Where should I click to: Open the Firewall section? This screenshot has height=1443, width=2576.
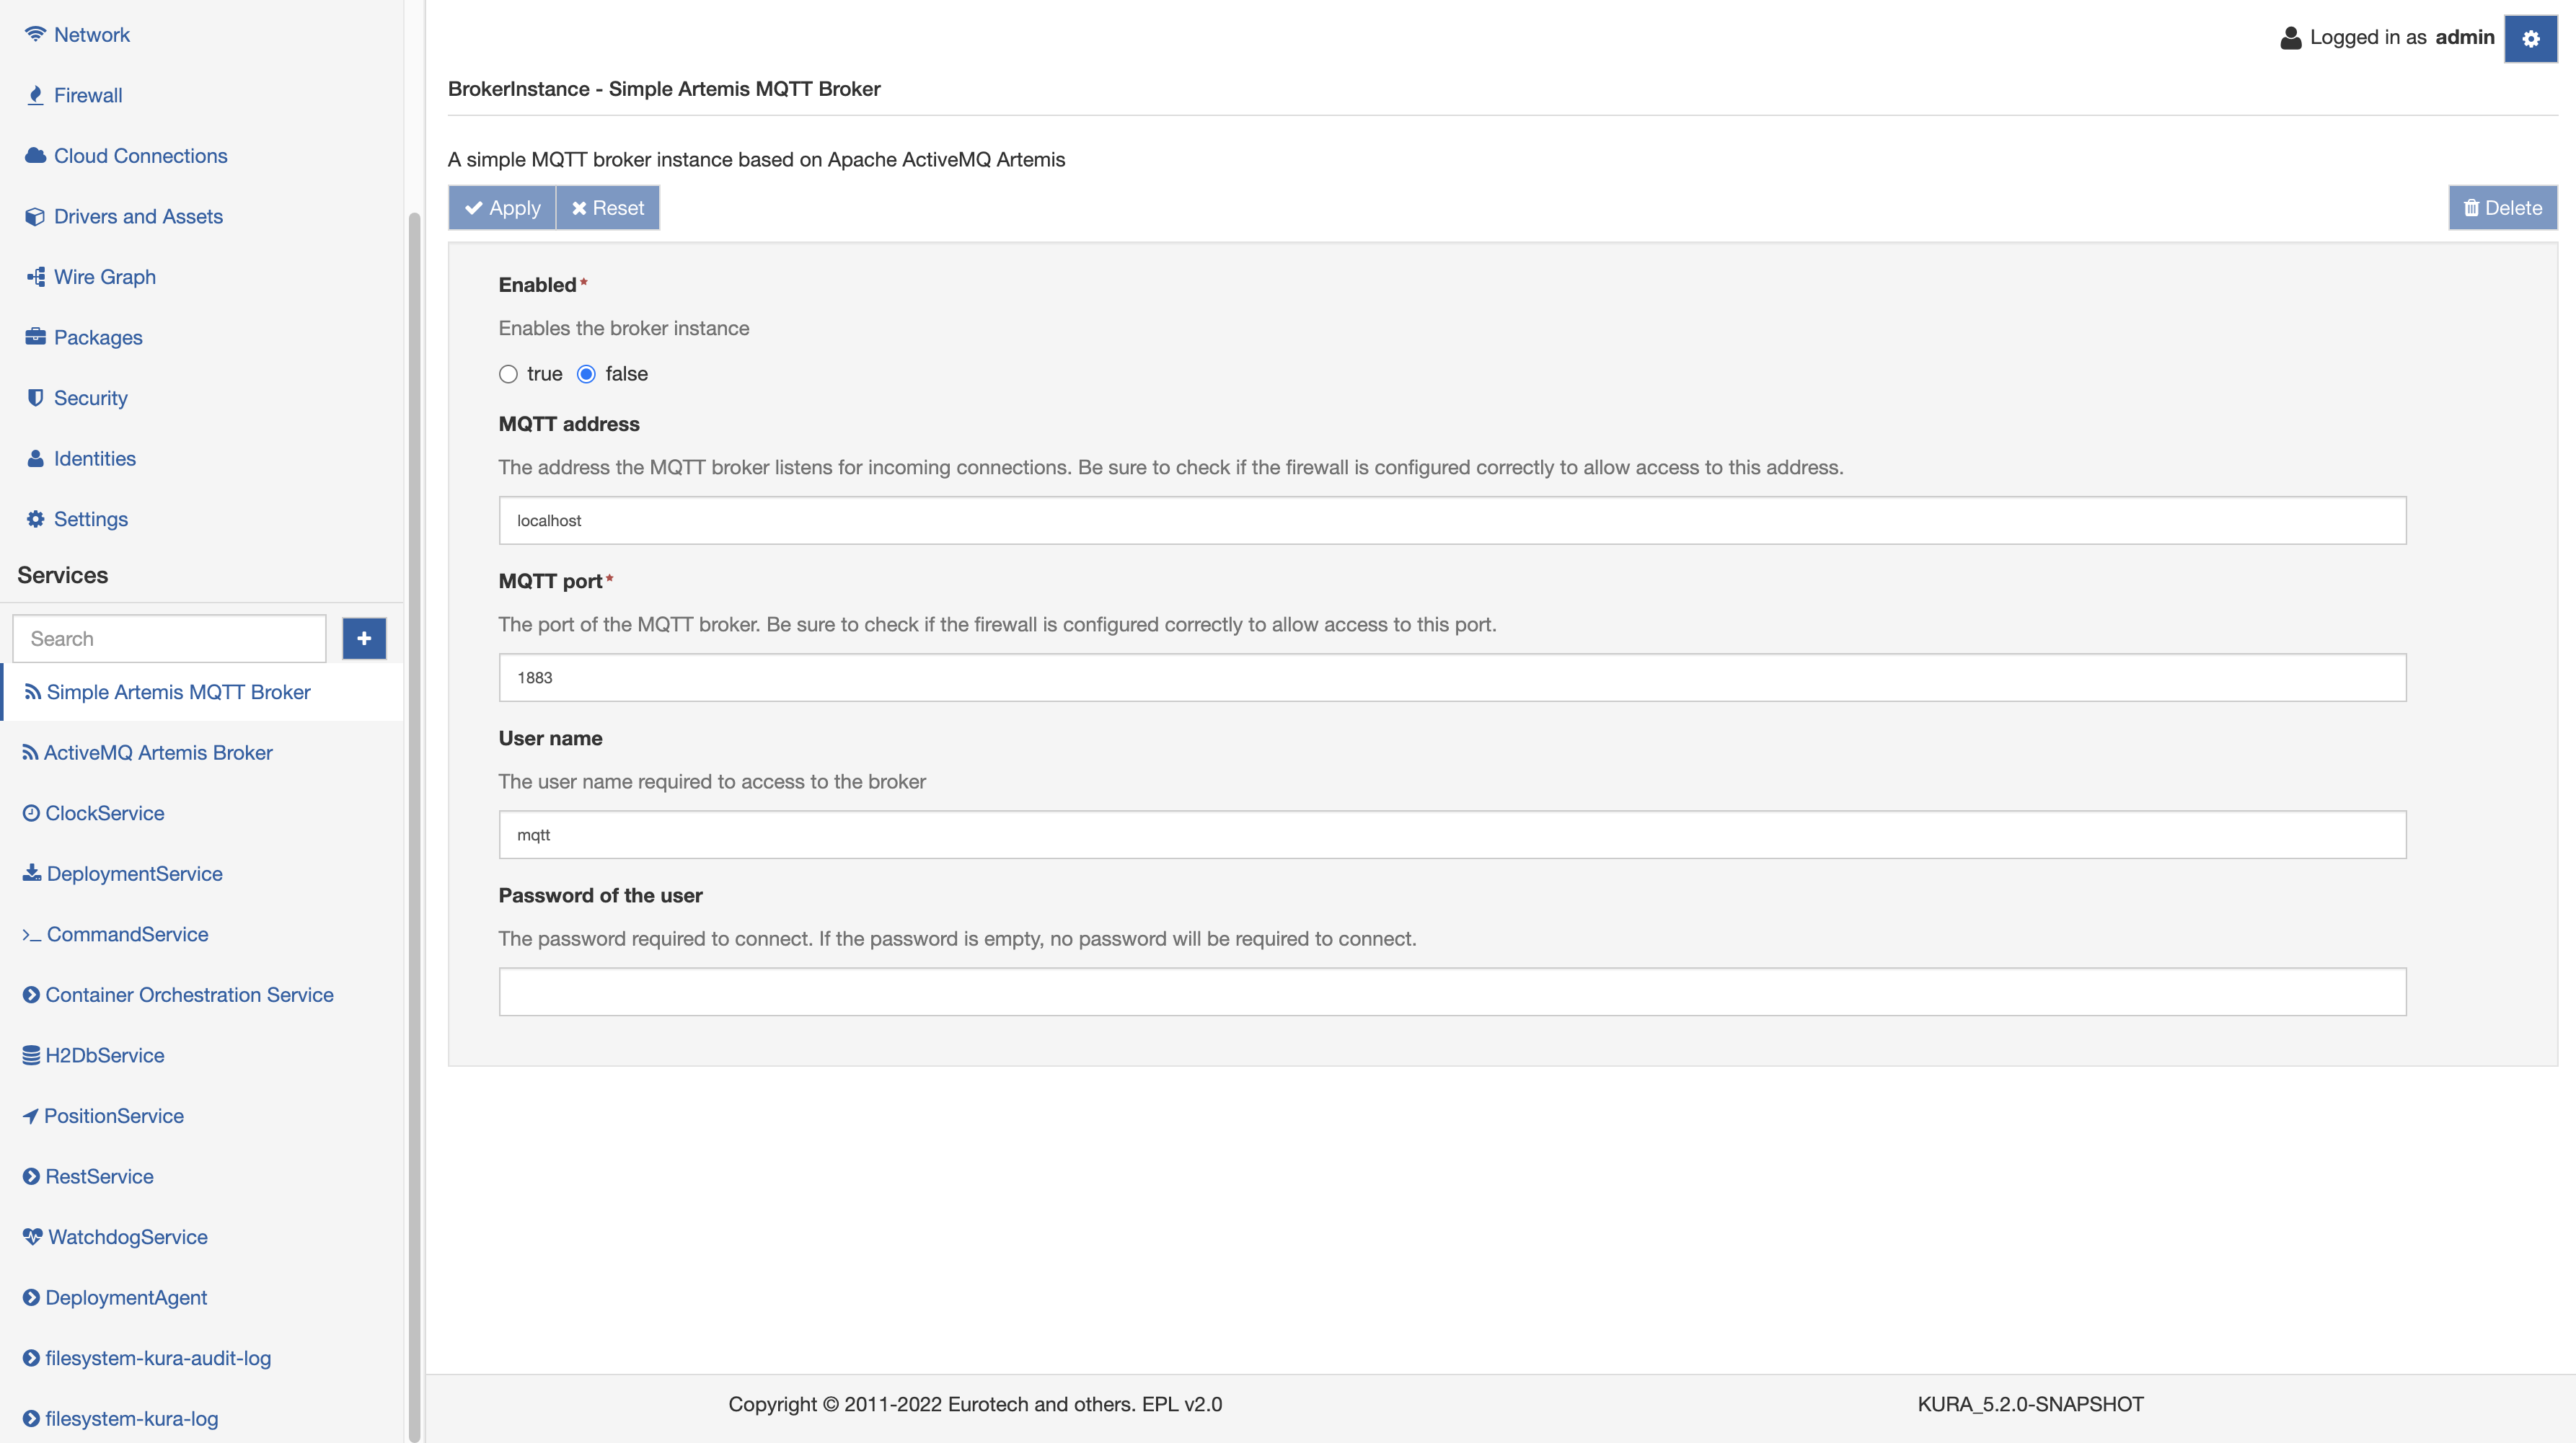pyautogui.click(x=88, y=95)
